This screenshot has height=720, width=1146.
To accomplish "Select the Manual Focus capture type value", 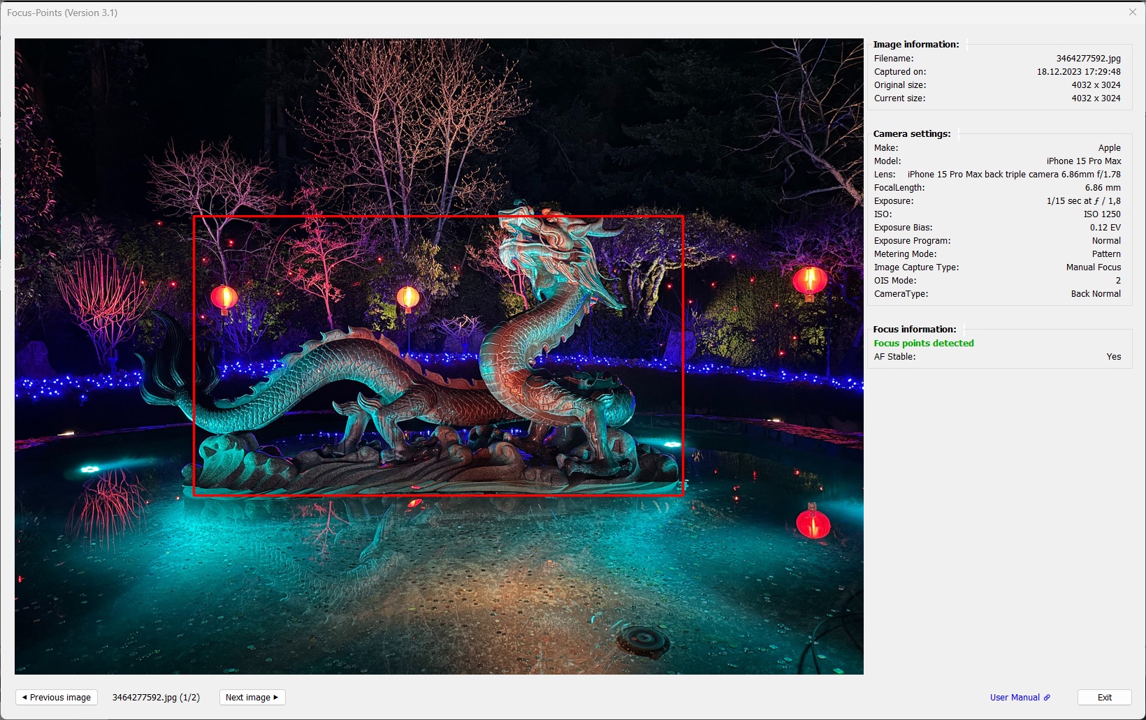I will click(1093, 267).
